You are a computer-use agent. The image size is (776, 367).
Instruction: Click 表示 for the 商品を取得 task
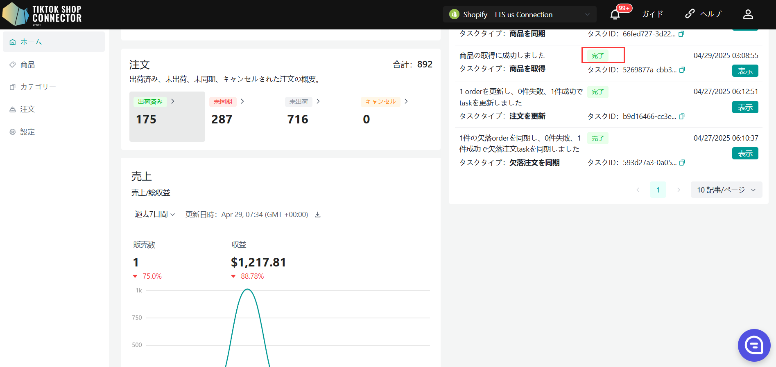tap(745, 71)
